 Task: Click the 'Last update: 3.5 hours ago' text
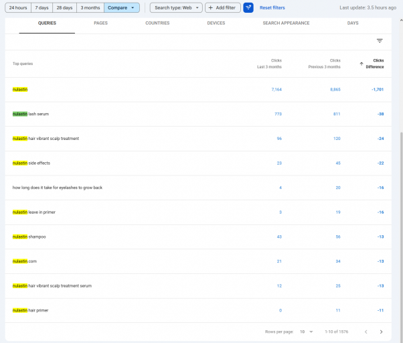pos(368,8)
